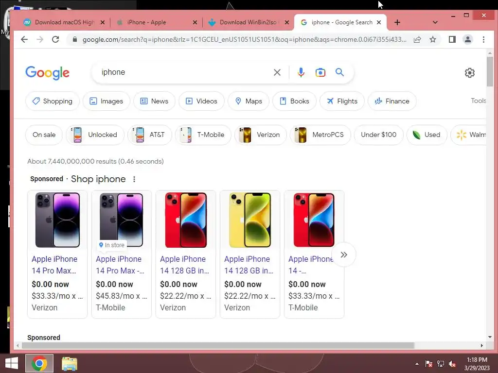
Task: Click scrollbar down arrow
Action: tap(490, 337)
